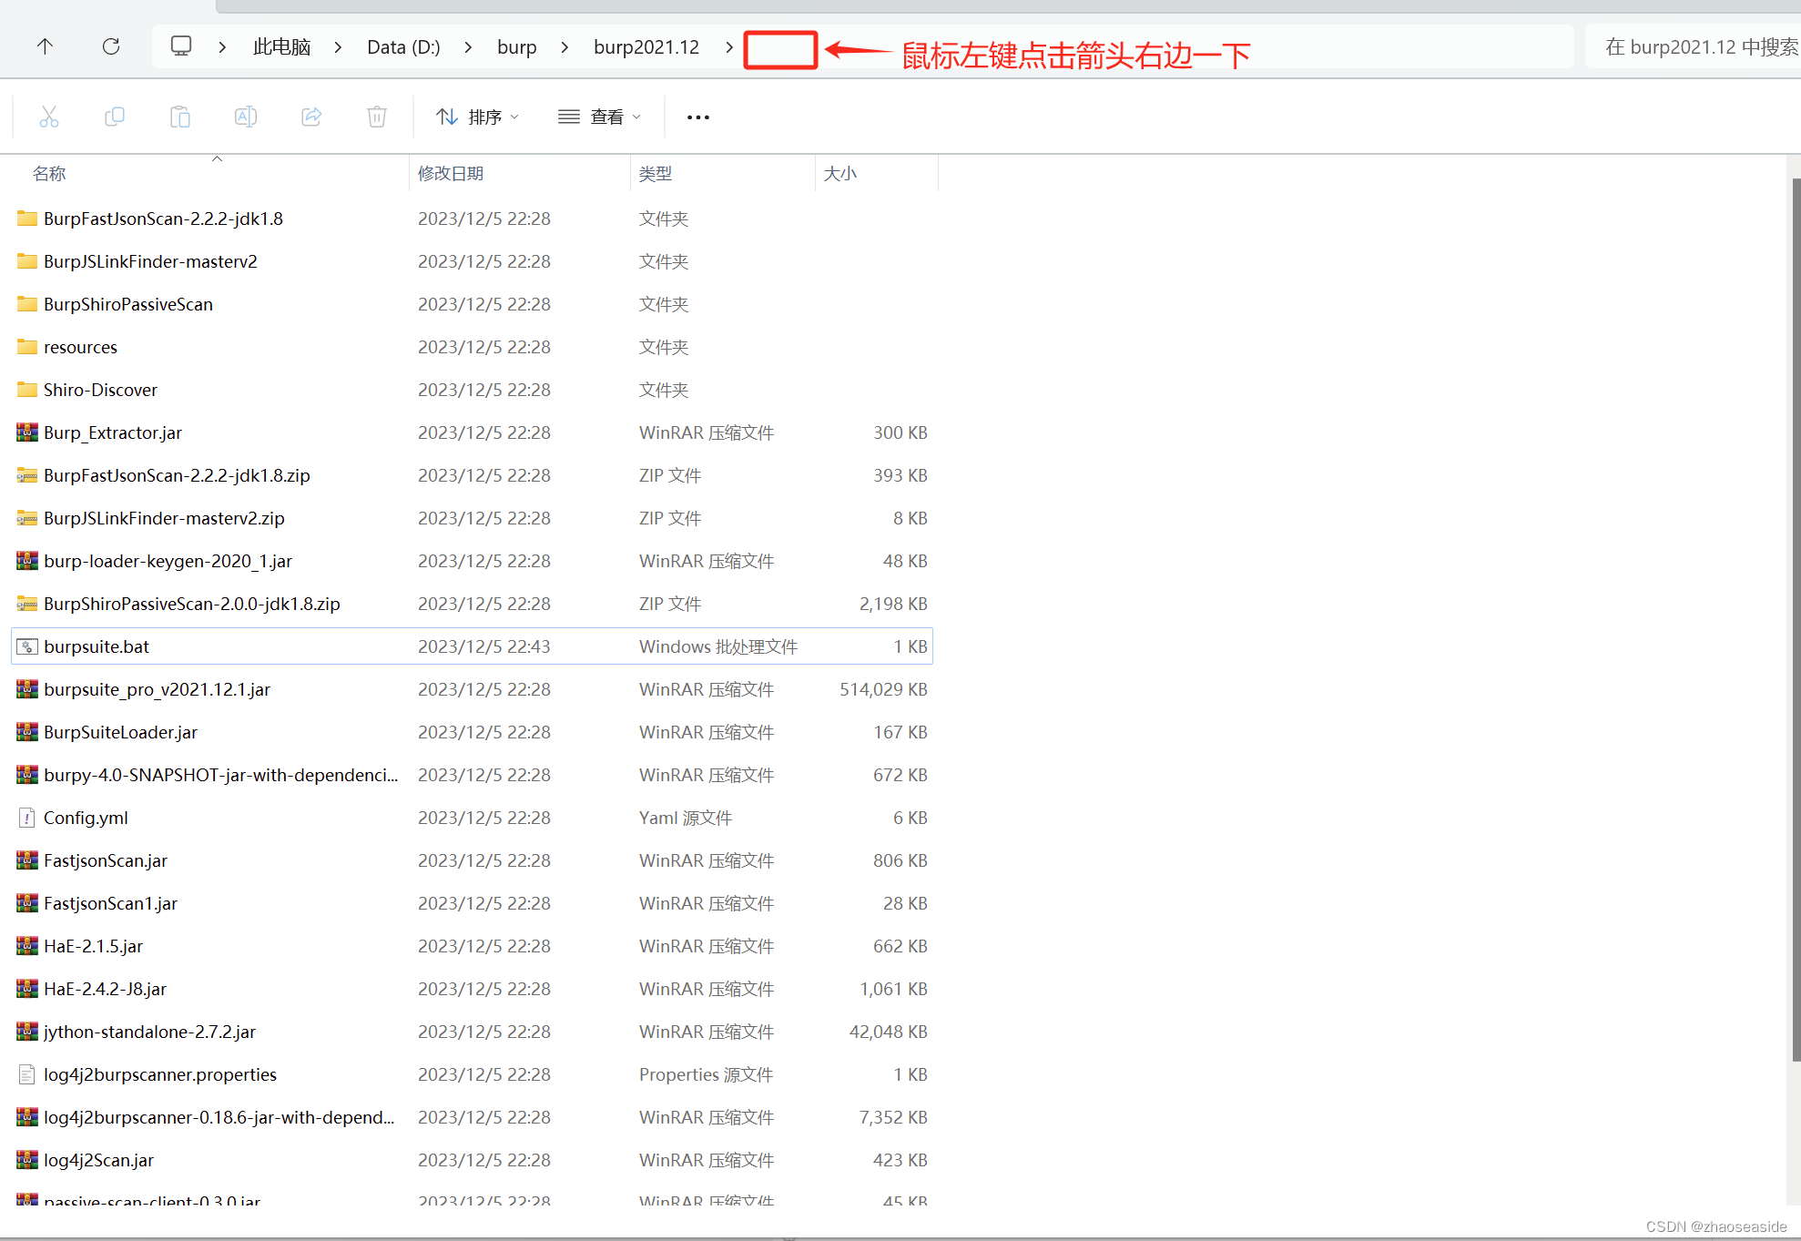1801x1241 pixels.
Task: Select burpy-4.0-SNAPSHOT-jar-with-dependenci... file
Action: pos(221,775)
